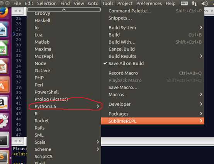Open the sound volume indicator
Viewport: 214px width, 164px height.
(x=204, y=3)
